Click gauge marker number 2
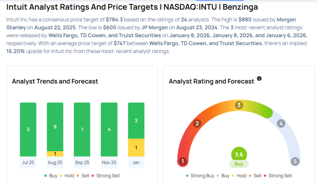This screenshot has height=184, width=317. 197,124
